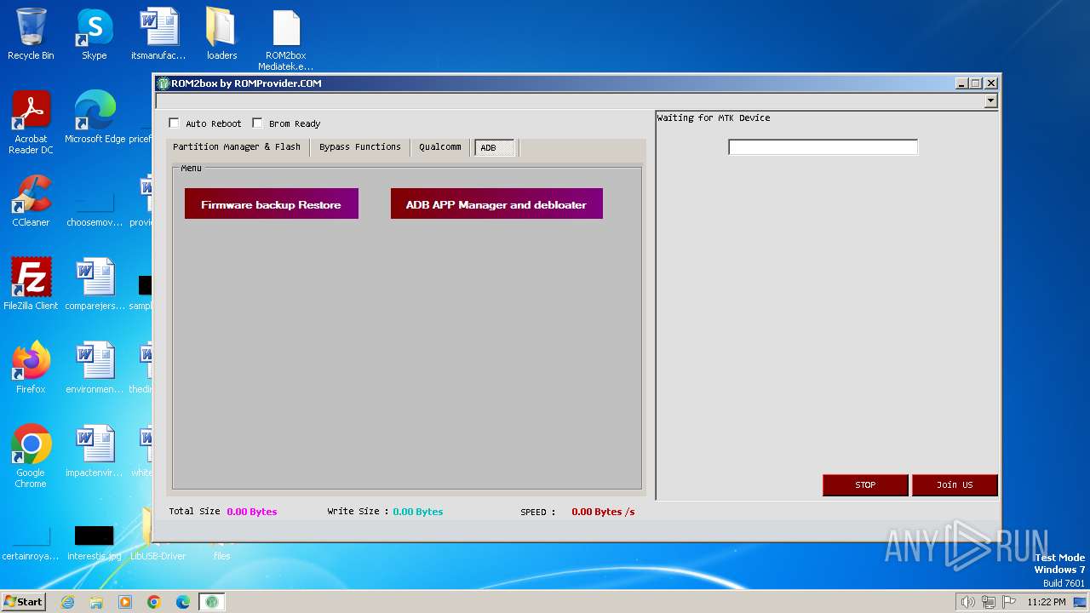The height and width of the screenshot is (613, 1090).
Task: Click the Write Size 0.00 Bytes value
Action: point(418,512)
